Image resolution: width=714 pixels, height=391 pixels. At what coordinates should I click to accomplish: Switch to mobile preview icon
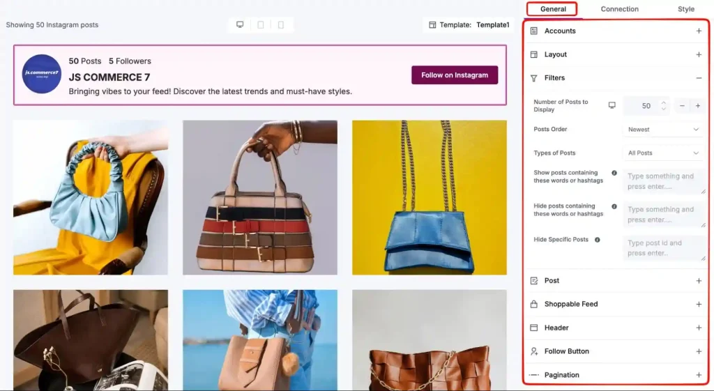(x=281, y=24)
